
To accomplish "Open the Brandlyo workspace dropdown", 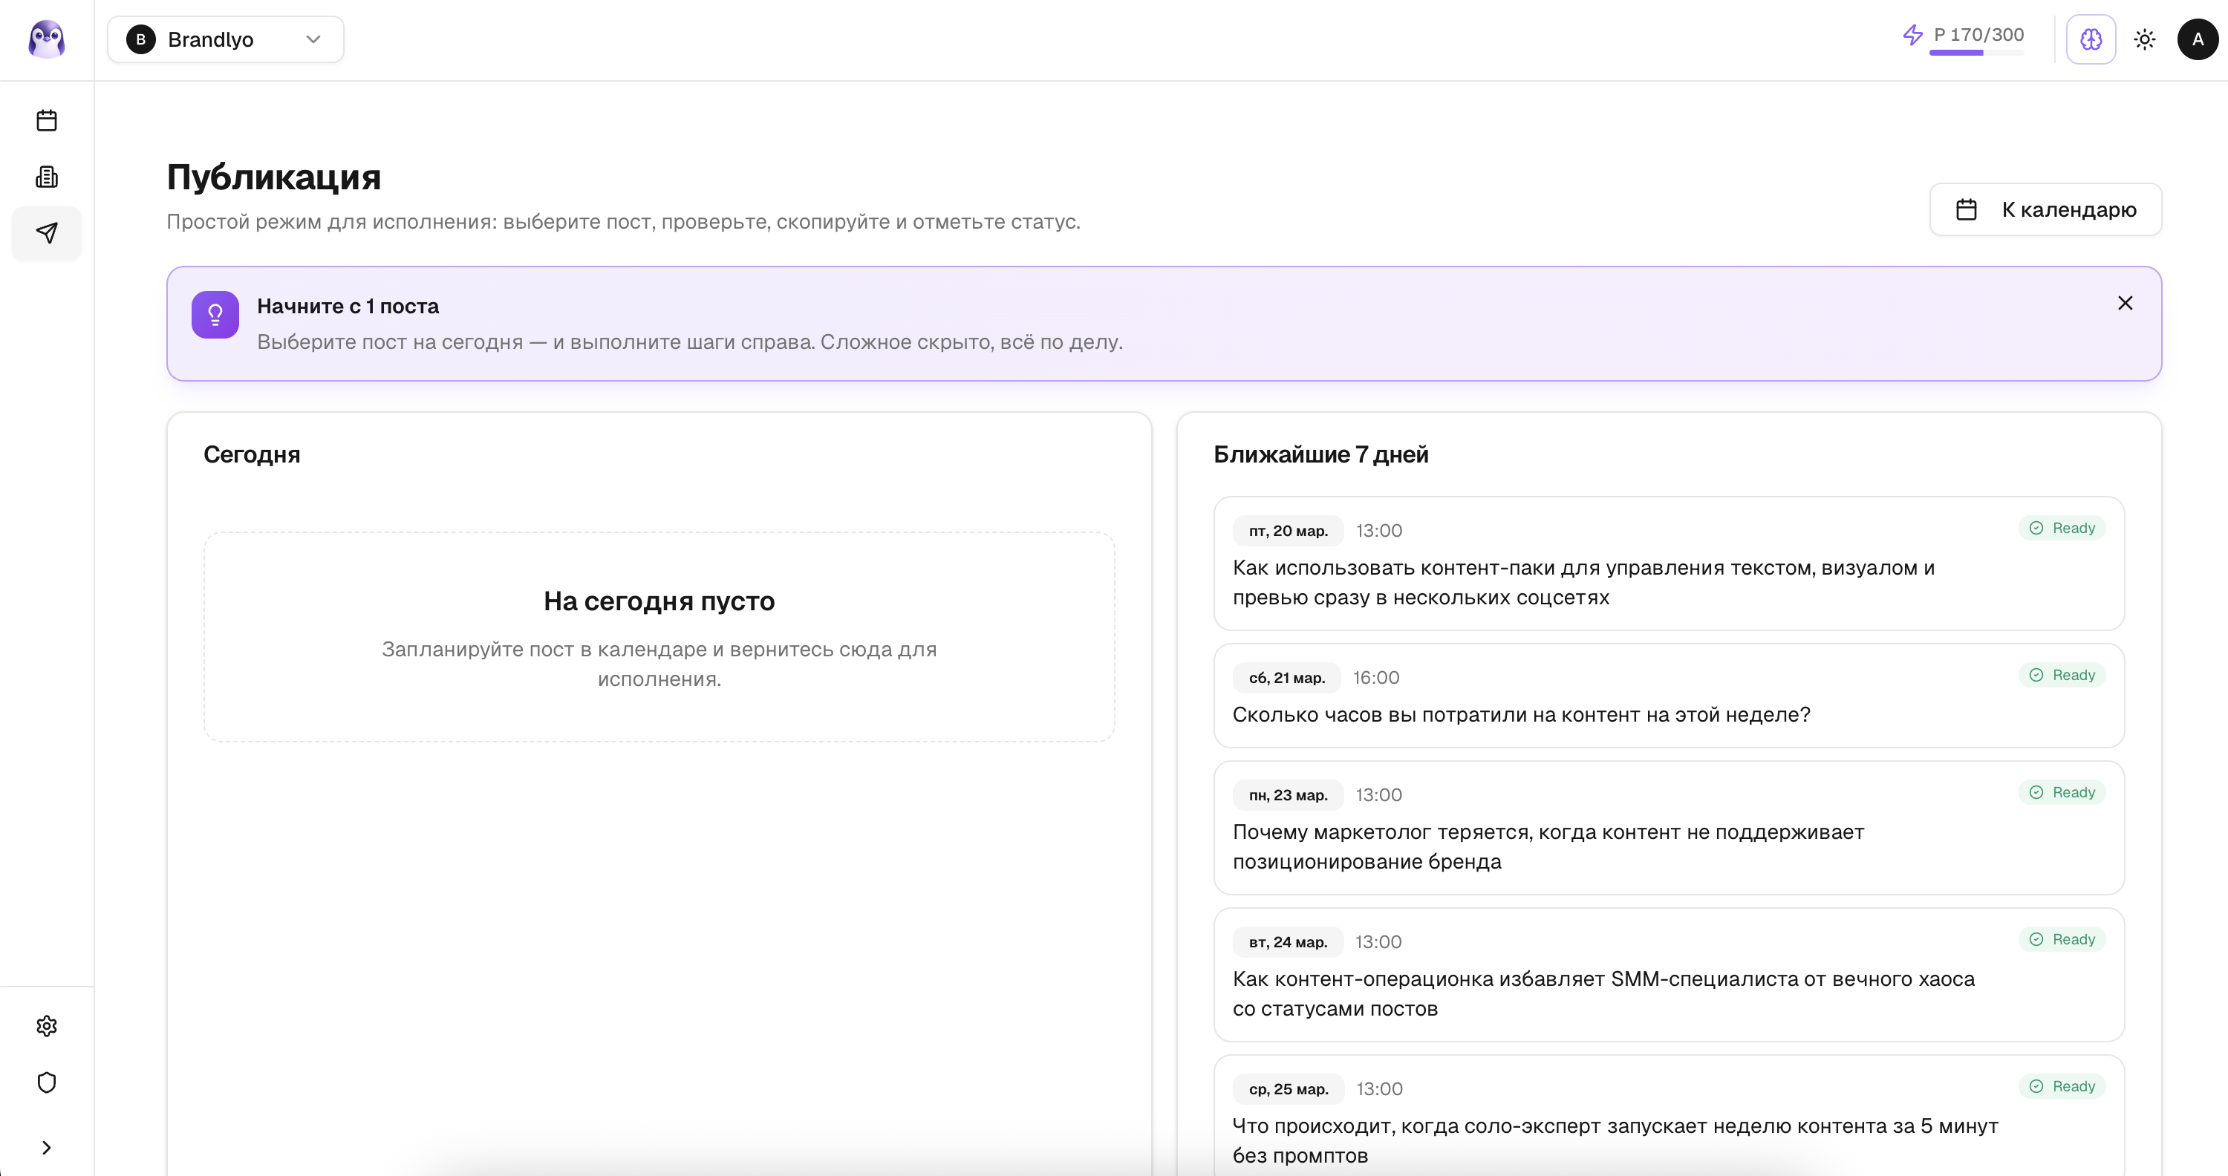I will point(226,40).
